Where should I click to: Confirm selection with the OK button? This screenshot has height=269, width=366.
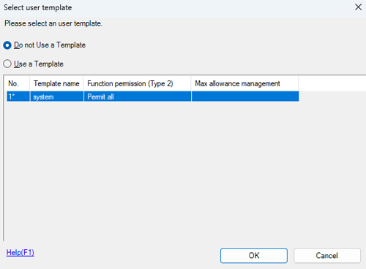254,255
